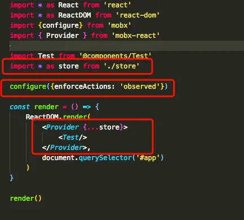Click the render() call at the bottom

tap(26, 199)
